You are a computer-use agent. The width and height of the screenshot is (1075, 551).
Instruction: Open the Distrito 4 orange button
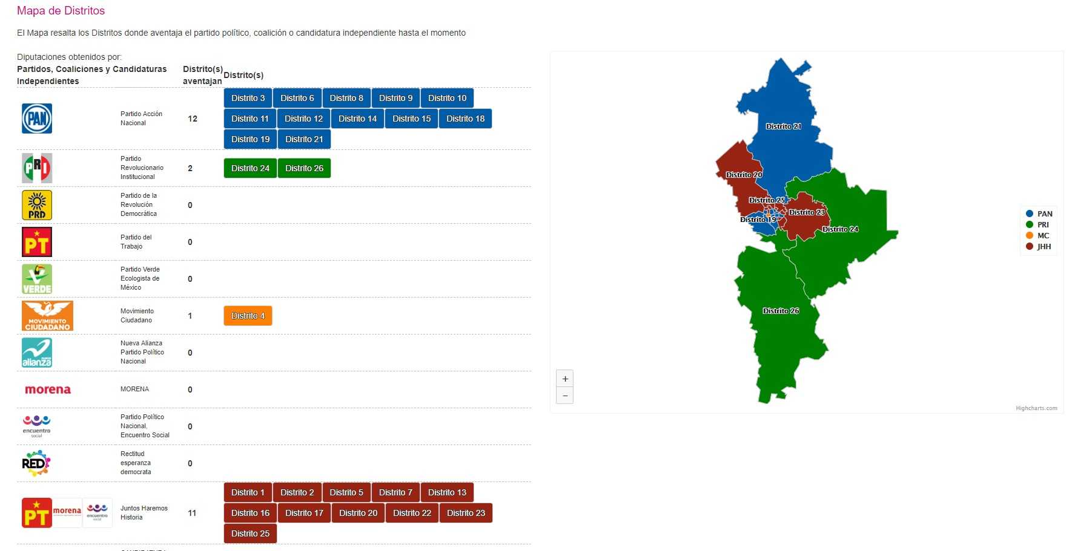[248, 316]
